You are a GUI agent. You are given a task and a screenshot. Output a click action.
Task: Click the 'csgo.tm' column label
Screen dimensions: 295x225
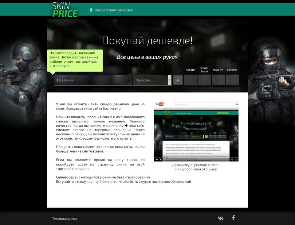[218, 70]
